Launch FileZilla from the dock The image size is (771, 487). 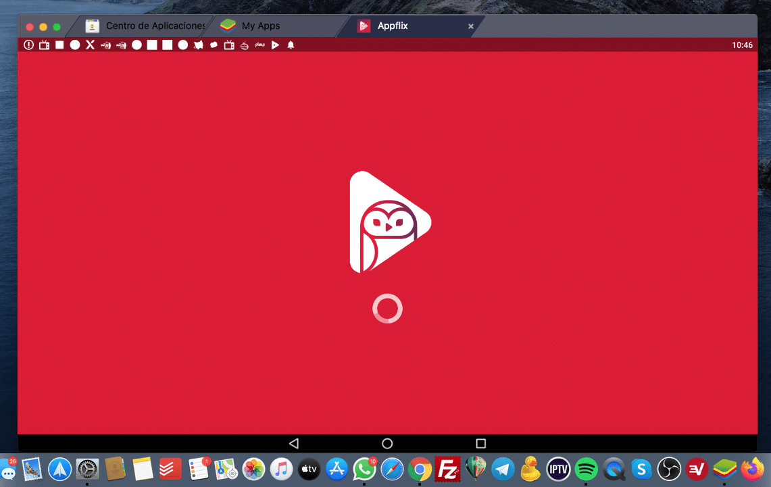[x=447, y=469]
